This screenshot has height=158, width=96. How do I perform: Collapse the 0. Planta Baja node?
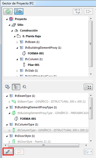tap(15, 36)
